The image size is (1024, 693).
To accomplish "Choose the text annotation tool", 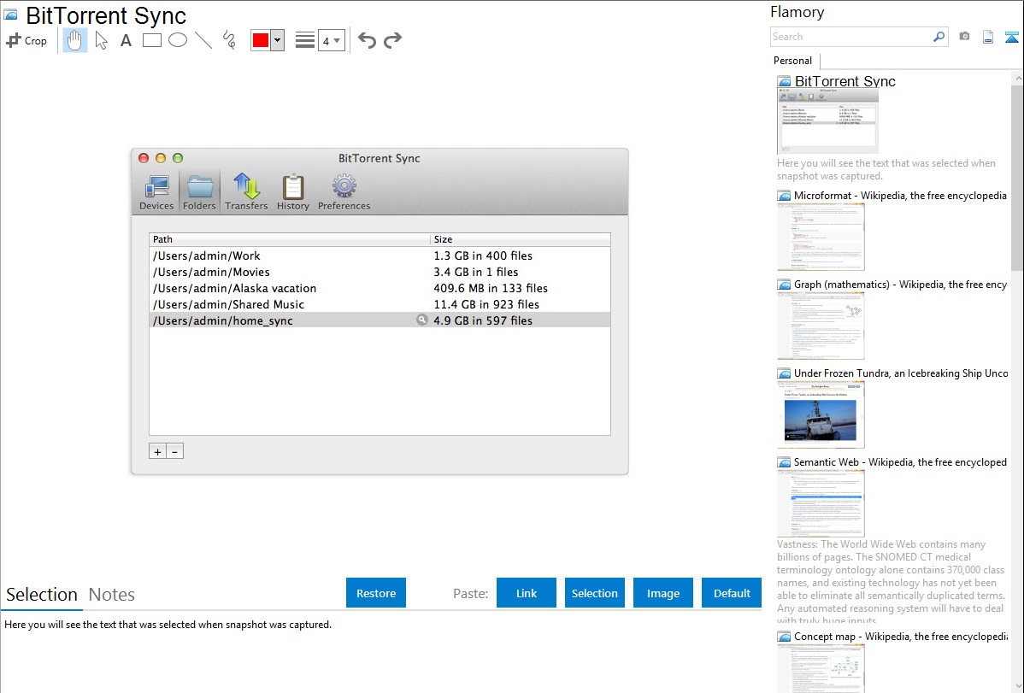I will pyautogui.click(x=126, y=40).
